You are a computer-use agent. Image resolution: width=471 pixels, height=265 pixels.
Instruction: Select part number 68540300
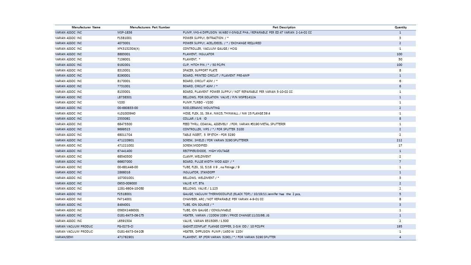coord(125,156)
